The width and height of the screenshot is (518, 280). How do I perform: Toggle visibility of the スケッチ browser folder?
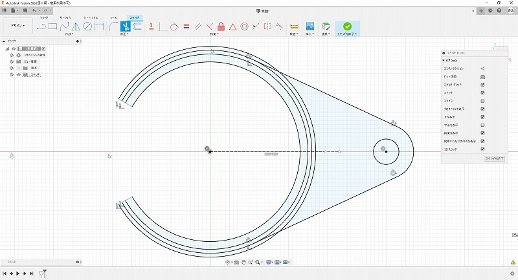[x=18, y=74]
